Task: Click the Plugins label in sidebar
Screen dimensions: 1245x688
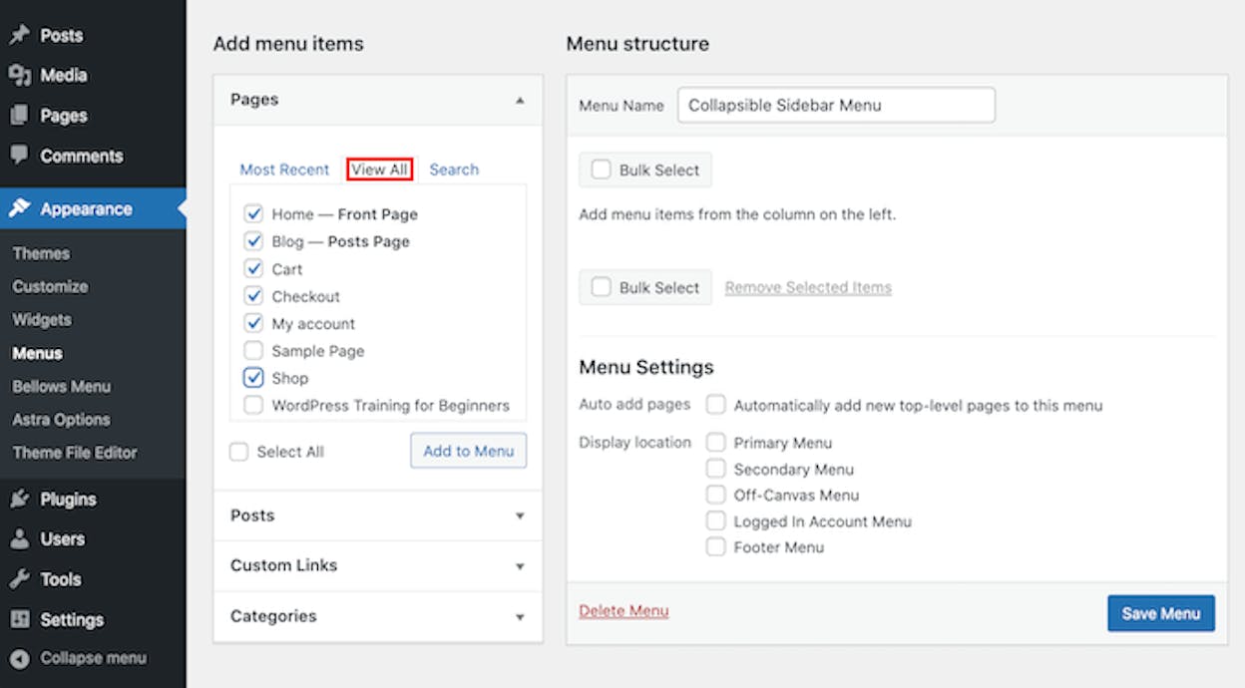Action: tap(68, 499)
